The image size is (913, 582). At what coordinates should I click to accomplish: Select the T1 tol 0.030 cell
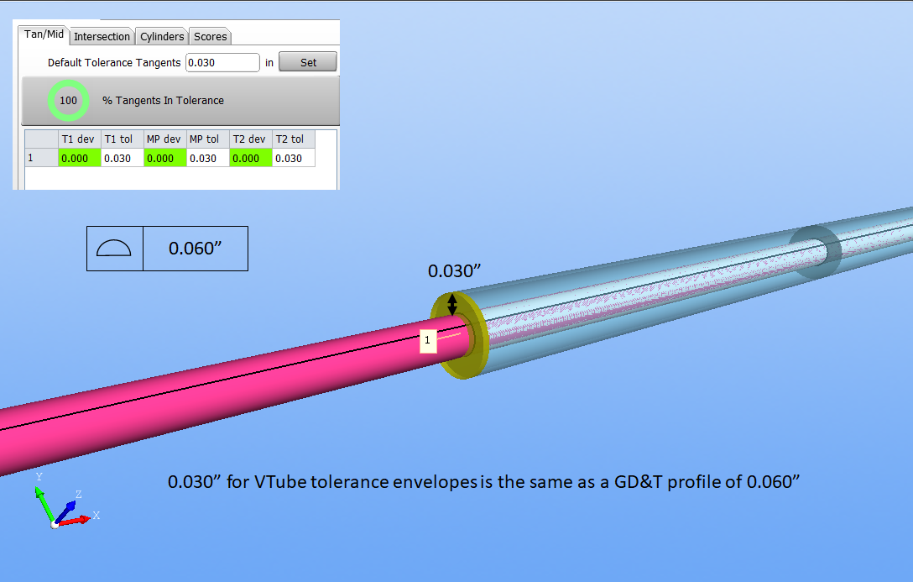[122, 158]
